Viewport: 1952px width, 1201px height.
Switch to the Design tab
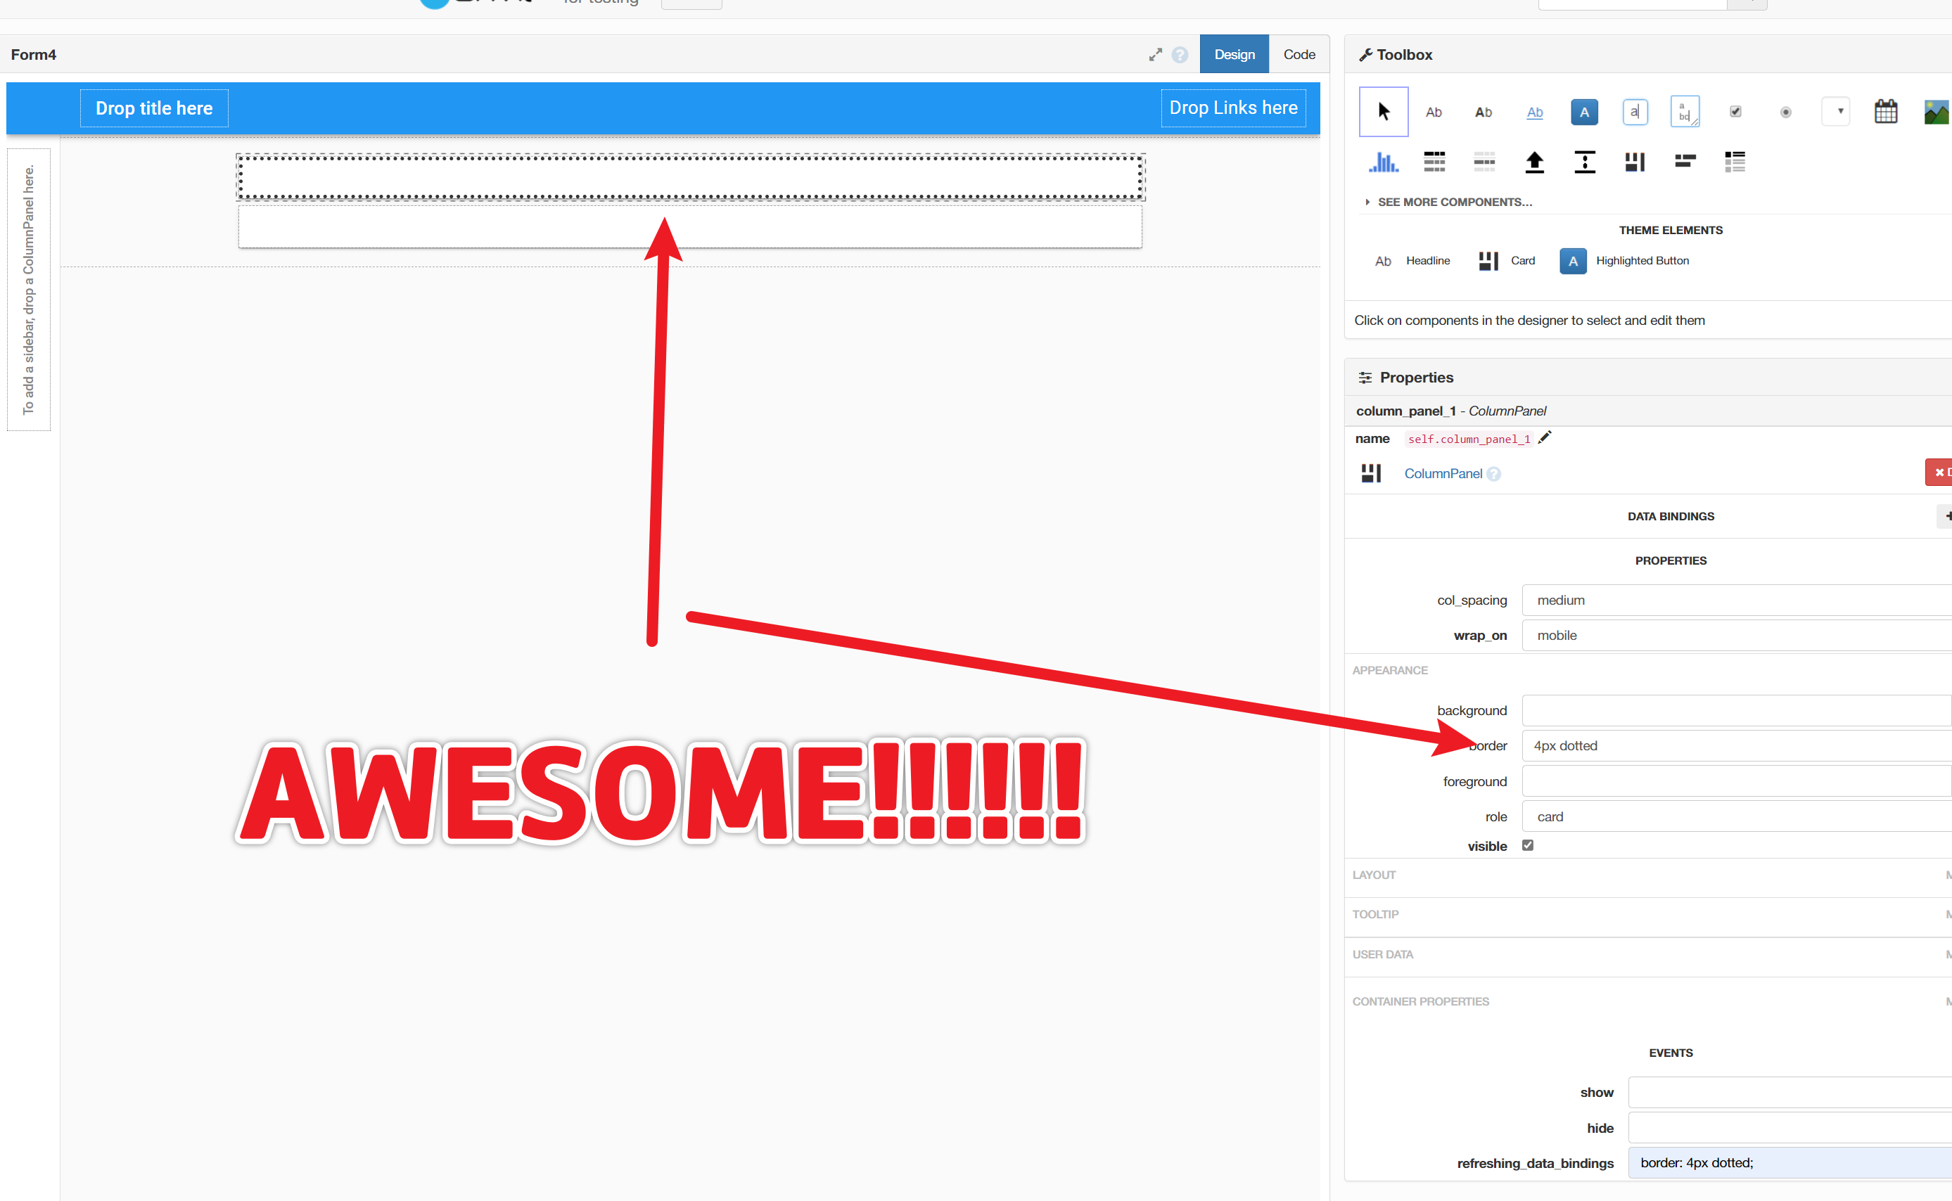1234,55
